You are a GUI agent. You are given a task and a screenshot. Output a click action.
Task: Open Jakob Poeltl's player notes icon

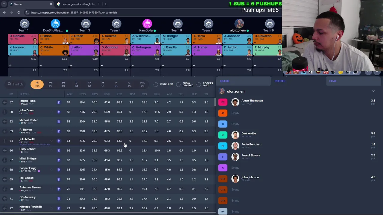[59, 141]
